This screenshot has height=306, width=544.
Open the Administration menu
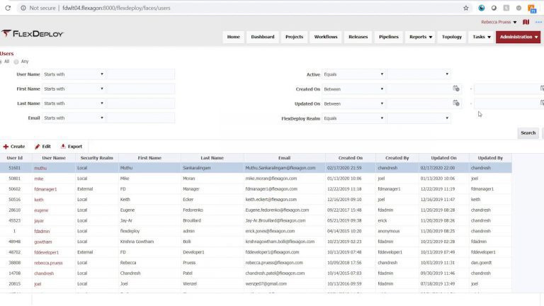(x=518, y=37)
